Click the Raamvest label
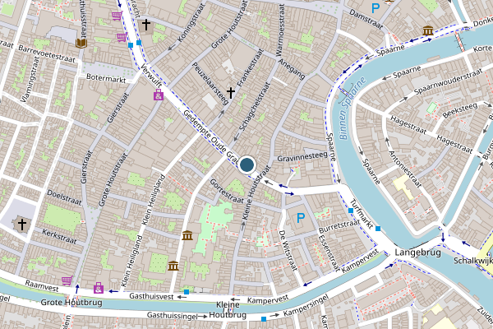Image resolution: width=493 pixels, height=329 pixels. point(42,286)
